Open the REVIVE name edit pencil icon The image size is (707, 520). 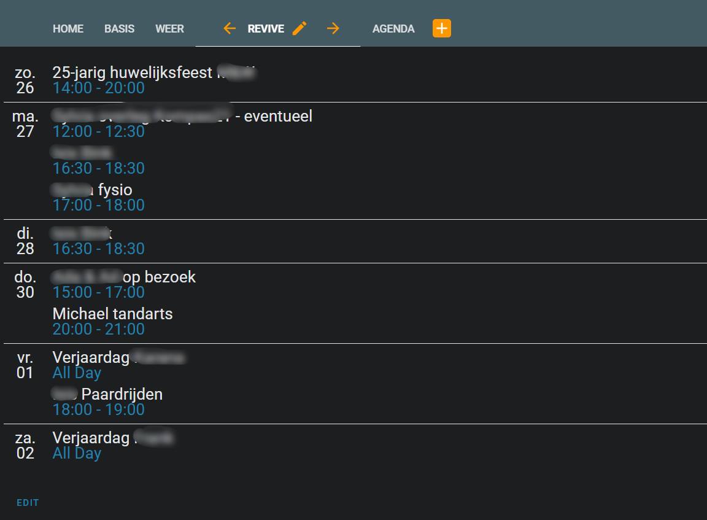coord(299,28)
